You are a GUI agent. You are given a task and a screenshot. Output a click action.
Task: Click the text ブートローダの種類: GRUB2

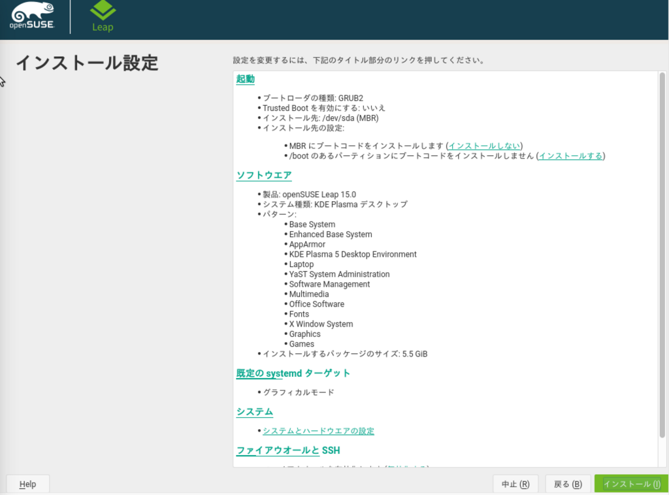click(x=313, y=98)
